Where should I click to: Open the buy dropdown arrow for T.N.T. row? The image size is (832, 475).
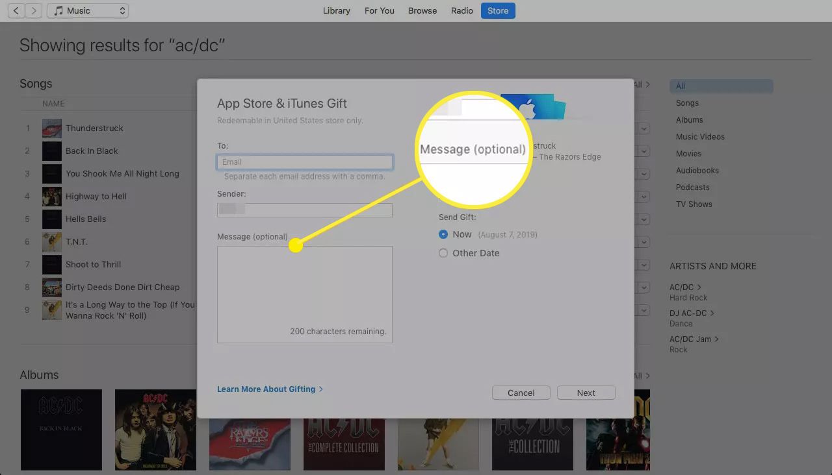tap(644, 242)
